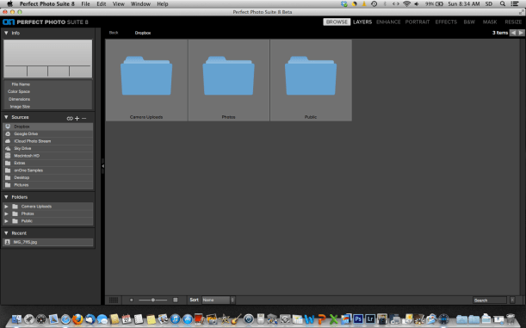This screenshot has width=526, height=328.
Task: Open Finder from the Dock
Action: point(16,319)
